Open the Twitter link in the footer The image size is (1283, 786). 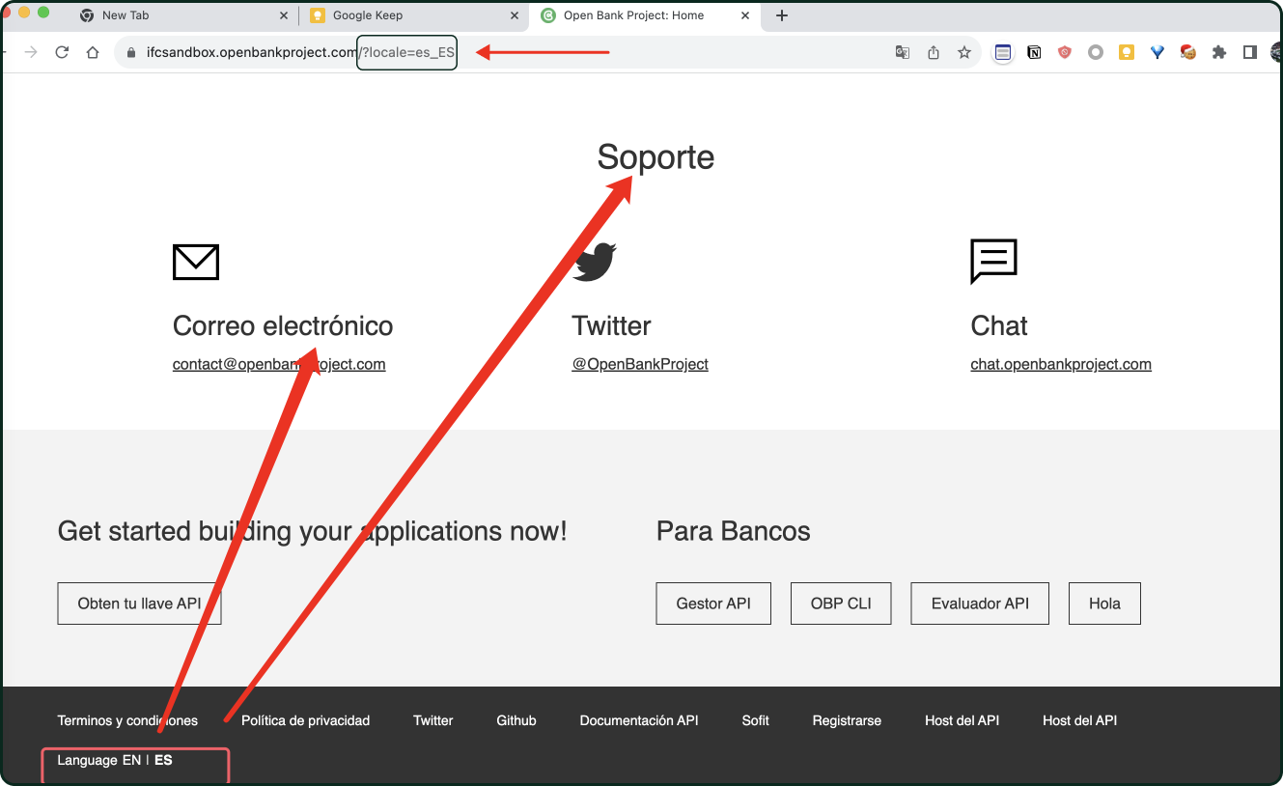tap(432, 720)
